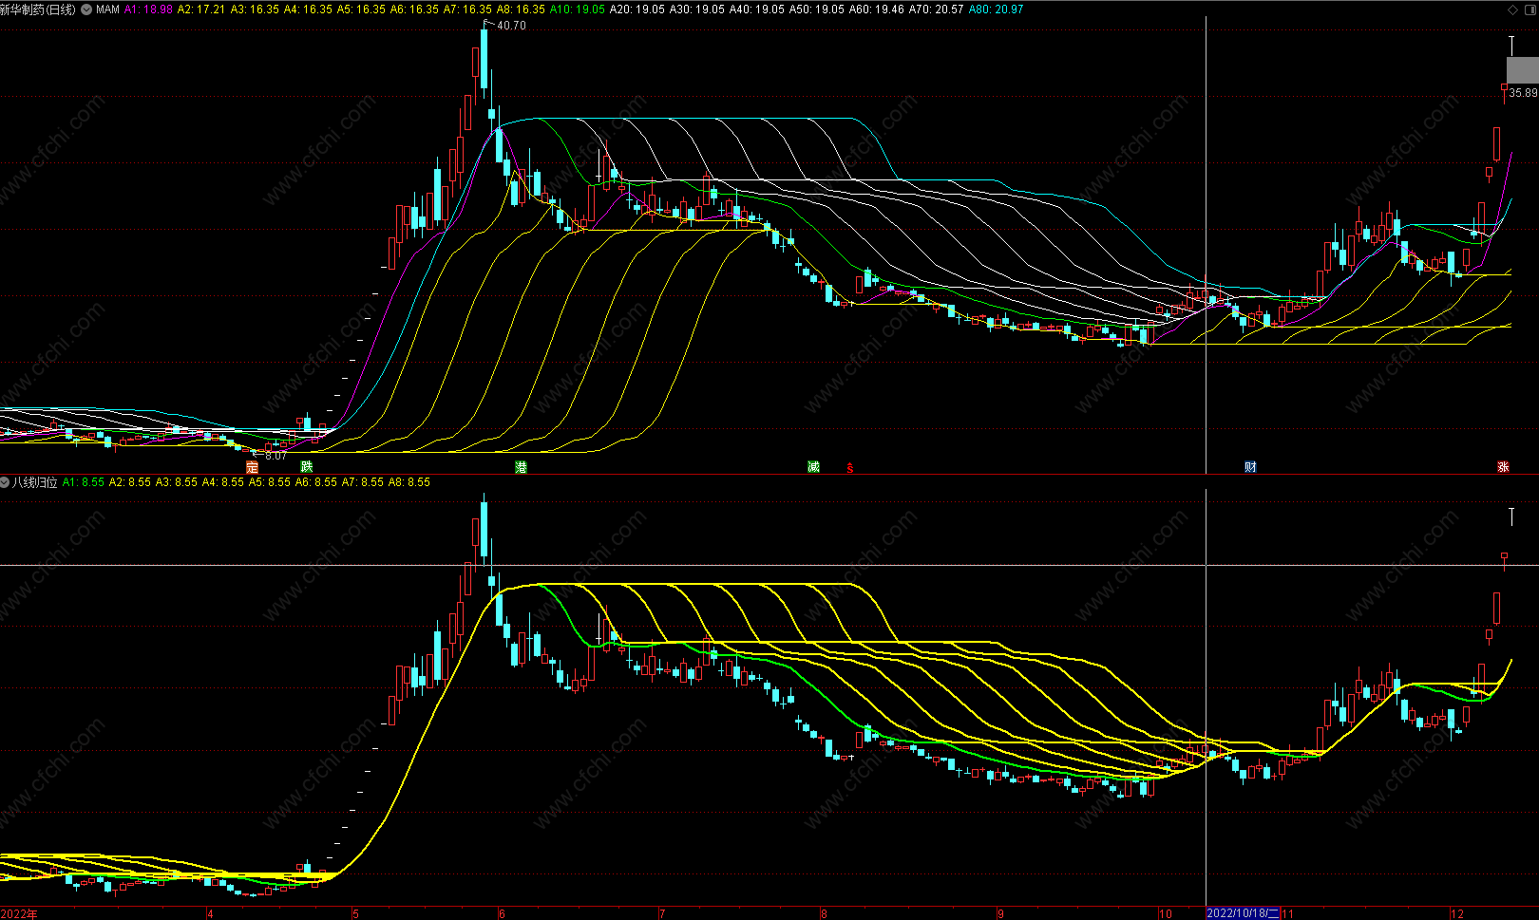Click the 40.70 high price annotation
The image size is (1539, 920).
(x=511, y=26)
